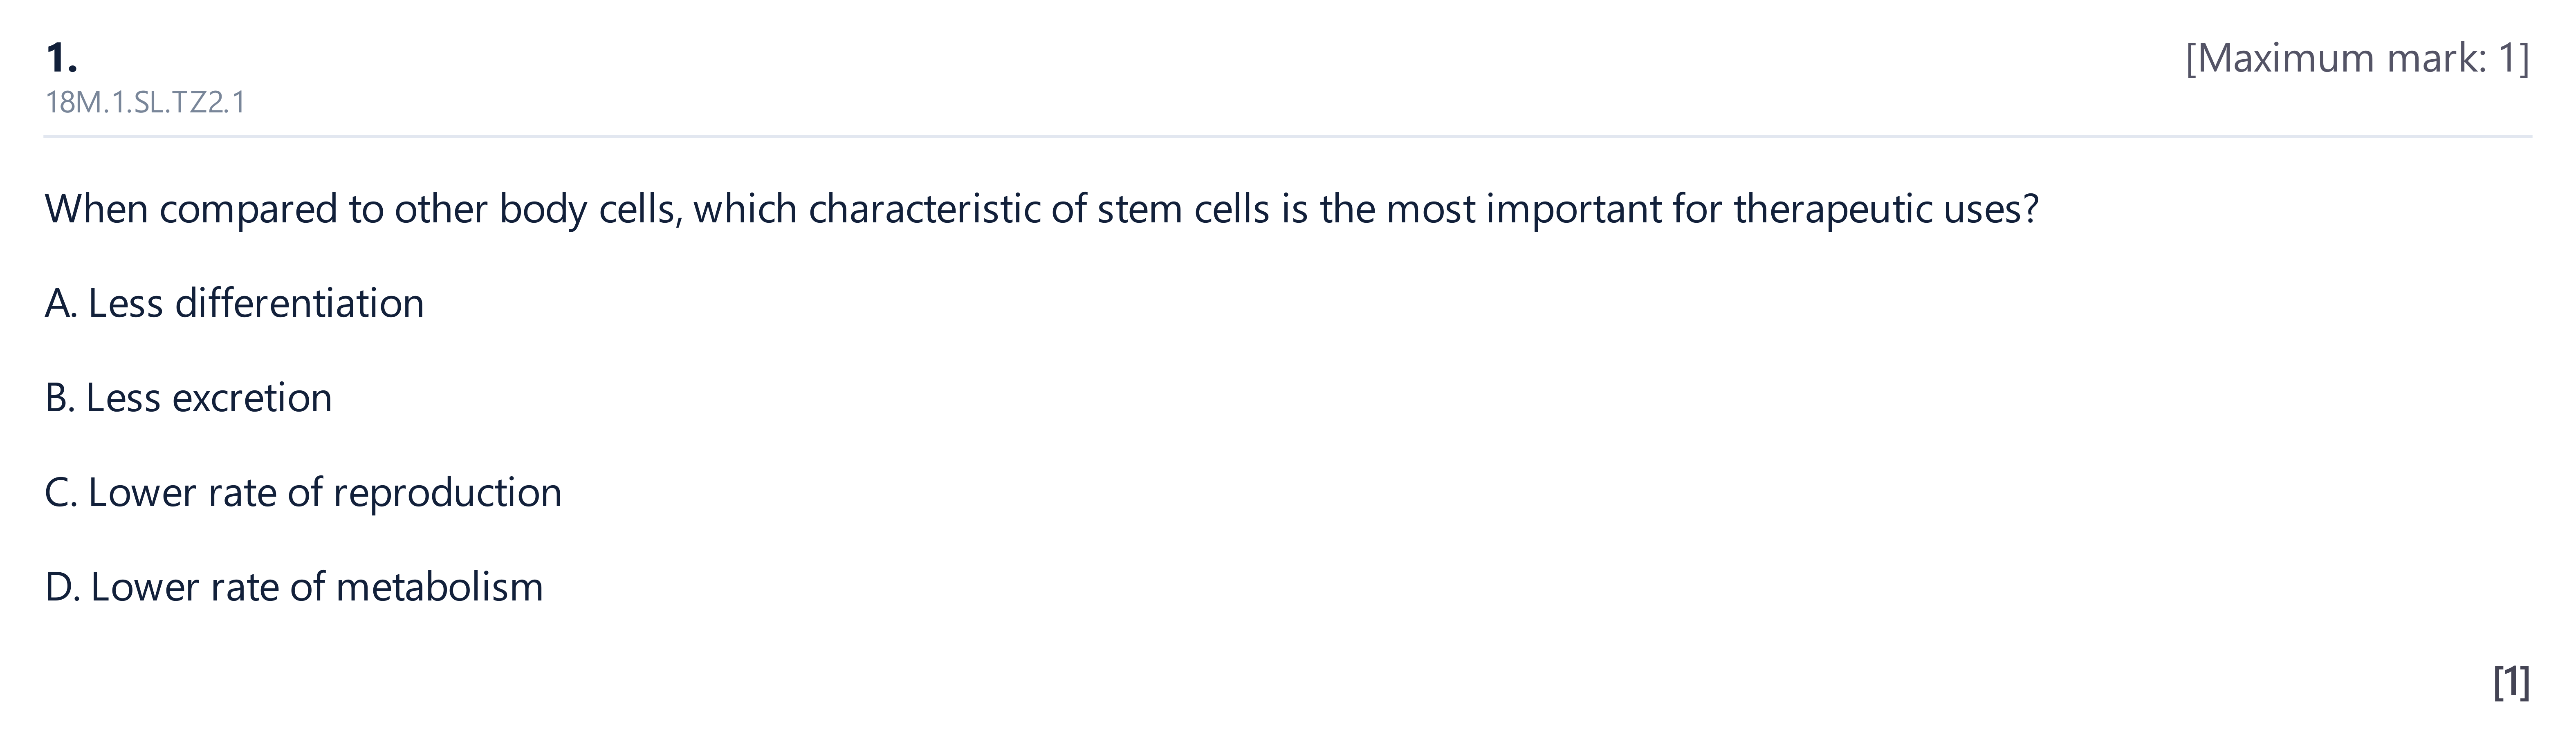Click the reference code 18M.1.SL.TZ2.1
The width and height of the screenshot is (2576, 746).
click(x=145, y=102)
